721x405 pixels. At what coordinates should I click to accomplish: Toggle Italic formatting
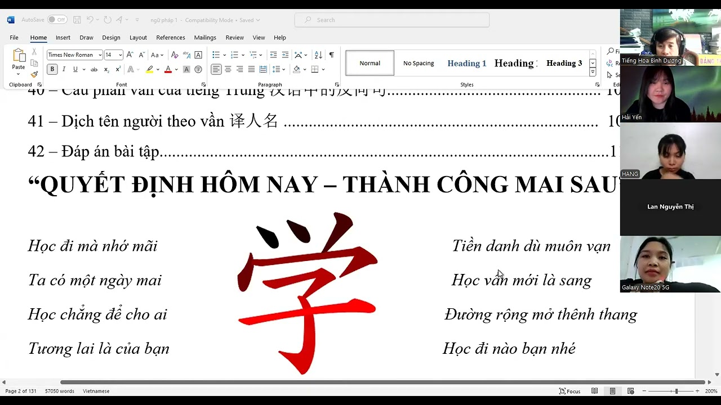pyautogui.click(x=64, y=69)
